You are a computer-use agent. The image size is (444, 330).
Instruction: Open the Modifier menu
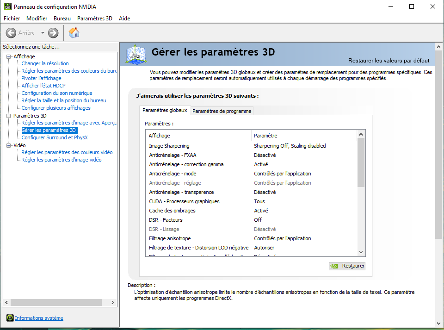coord(37,19)
